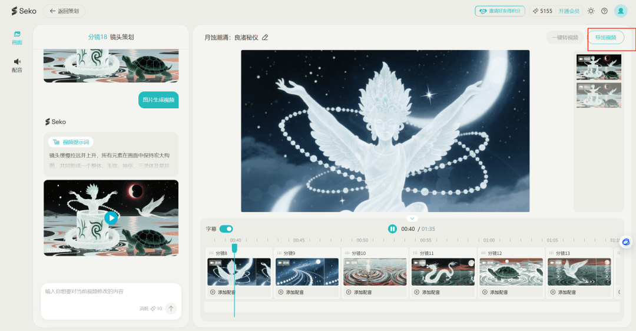This screenshot has height=331, width=636.
Task: Collapse the preview with chevron down
Action: click(412, 219)
